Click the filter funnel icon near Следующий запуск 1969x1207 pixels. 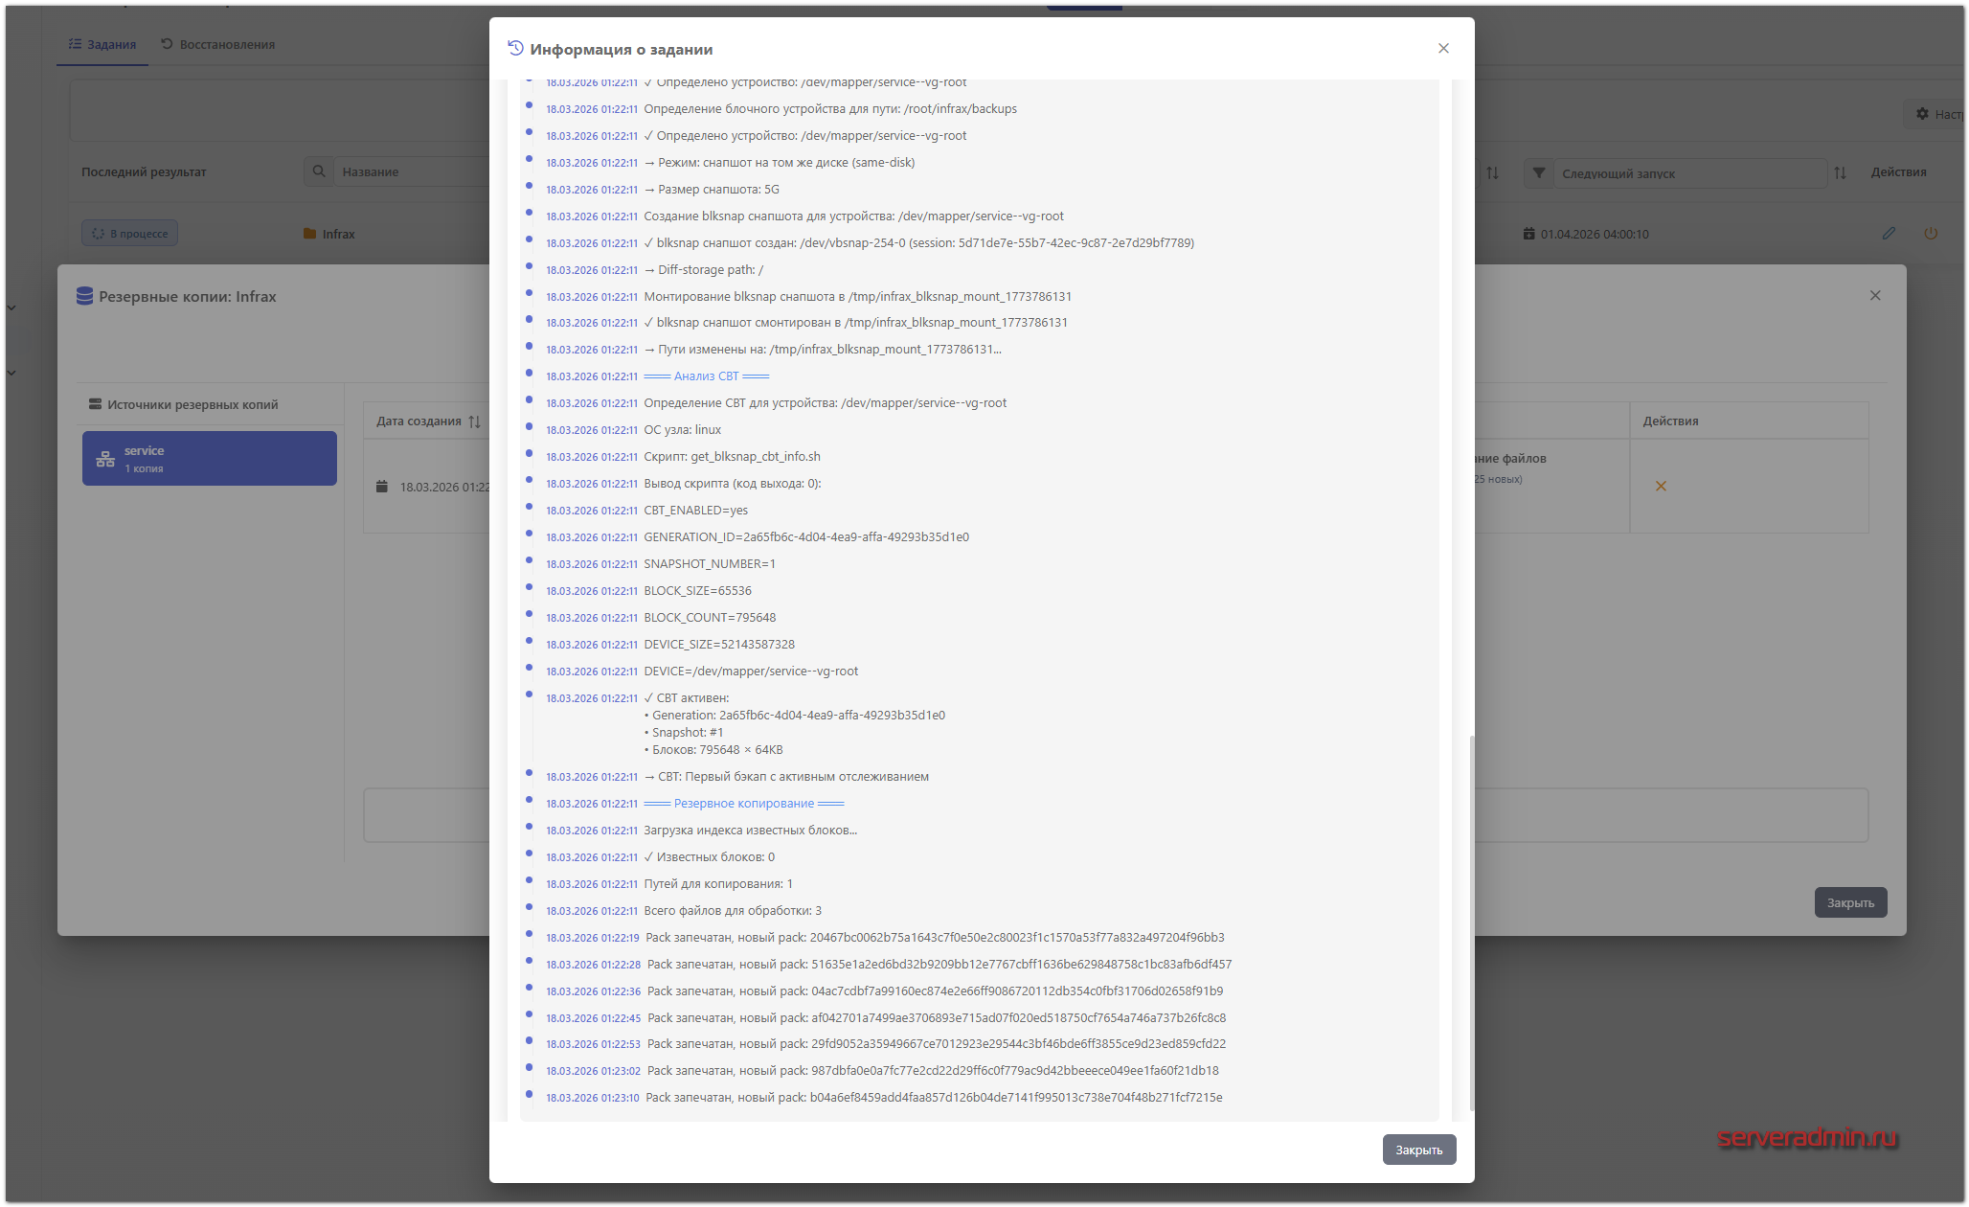[1538, 173]
